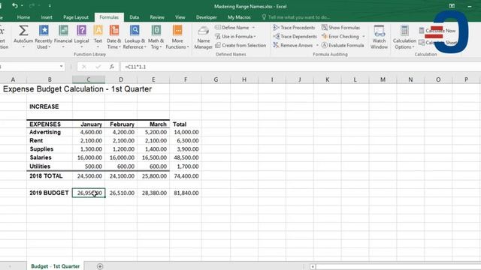The width and height of the screenshot is (481, 270).
Task: Click Trace Precedents
Action: (294, 28)
